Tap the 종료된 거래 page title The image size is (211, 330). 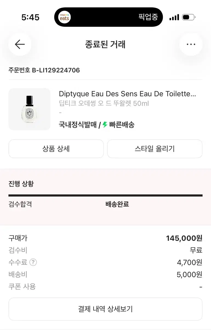click(105, 44)
